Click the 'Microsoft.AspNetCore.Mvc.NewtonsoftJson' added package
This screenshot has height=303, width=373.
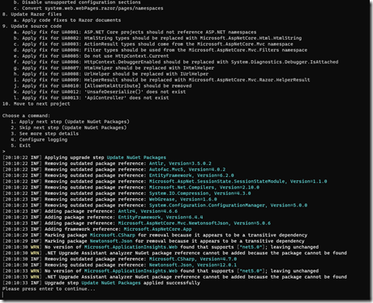pos(195,223)
